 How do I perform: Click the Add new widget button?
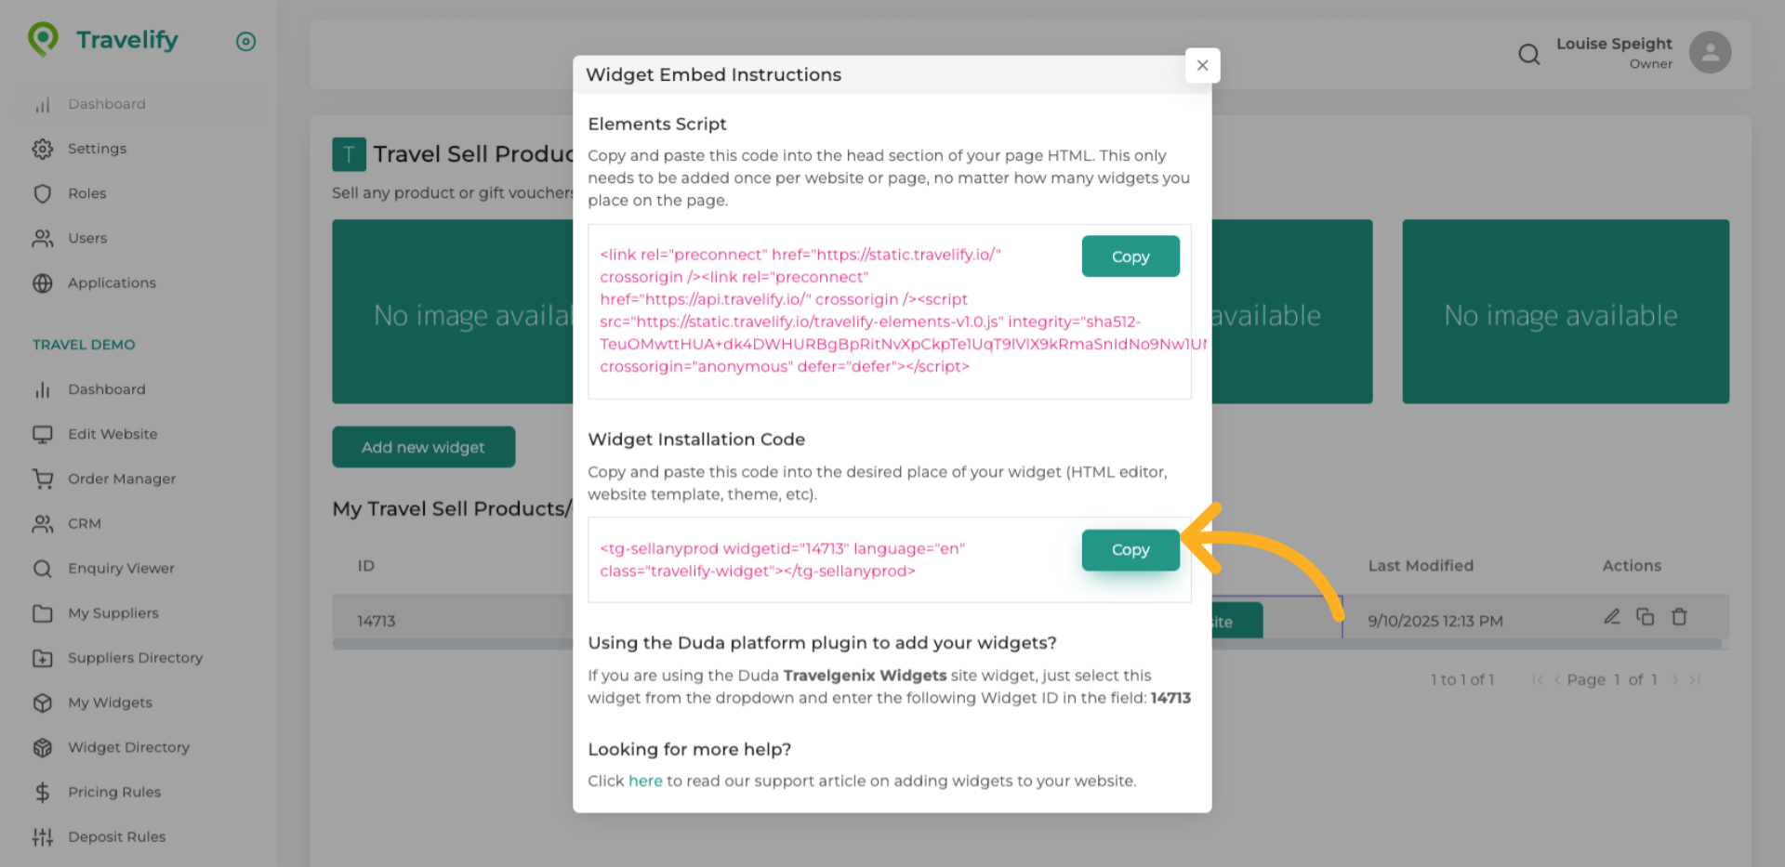423,447
